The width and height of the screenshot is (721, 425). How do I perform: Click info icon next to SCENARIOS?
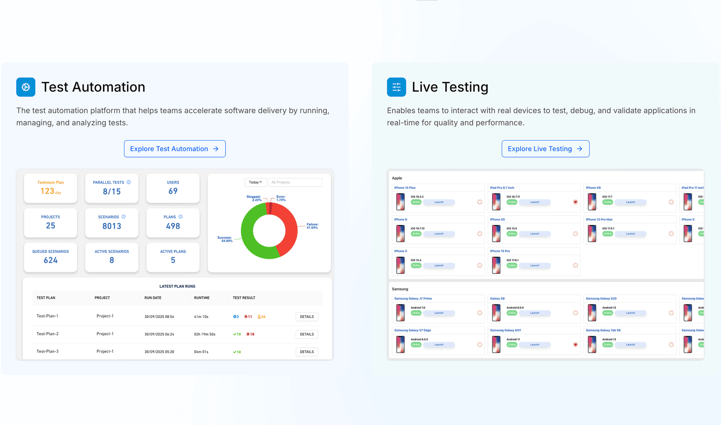point(124,217)
